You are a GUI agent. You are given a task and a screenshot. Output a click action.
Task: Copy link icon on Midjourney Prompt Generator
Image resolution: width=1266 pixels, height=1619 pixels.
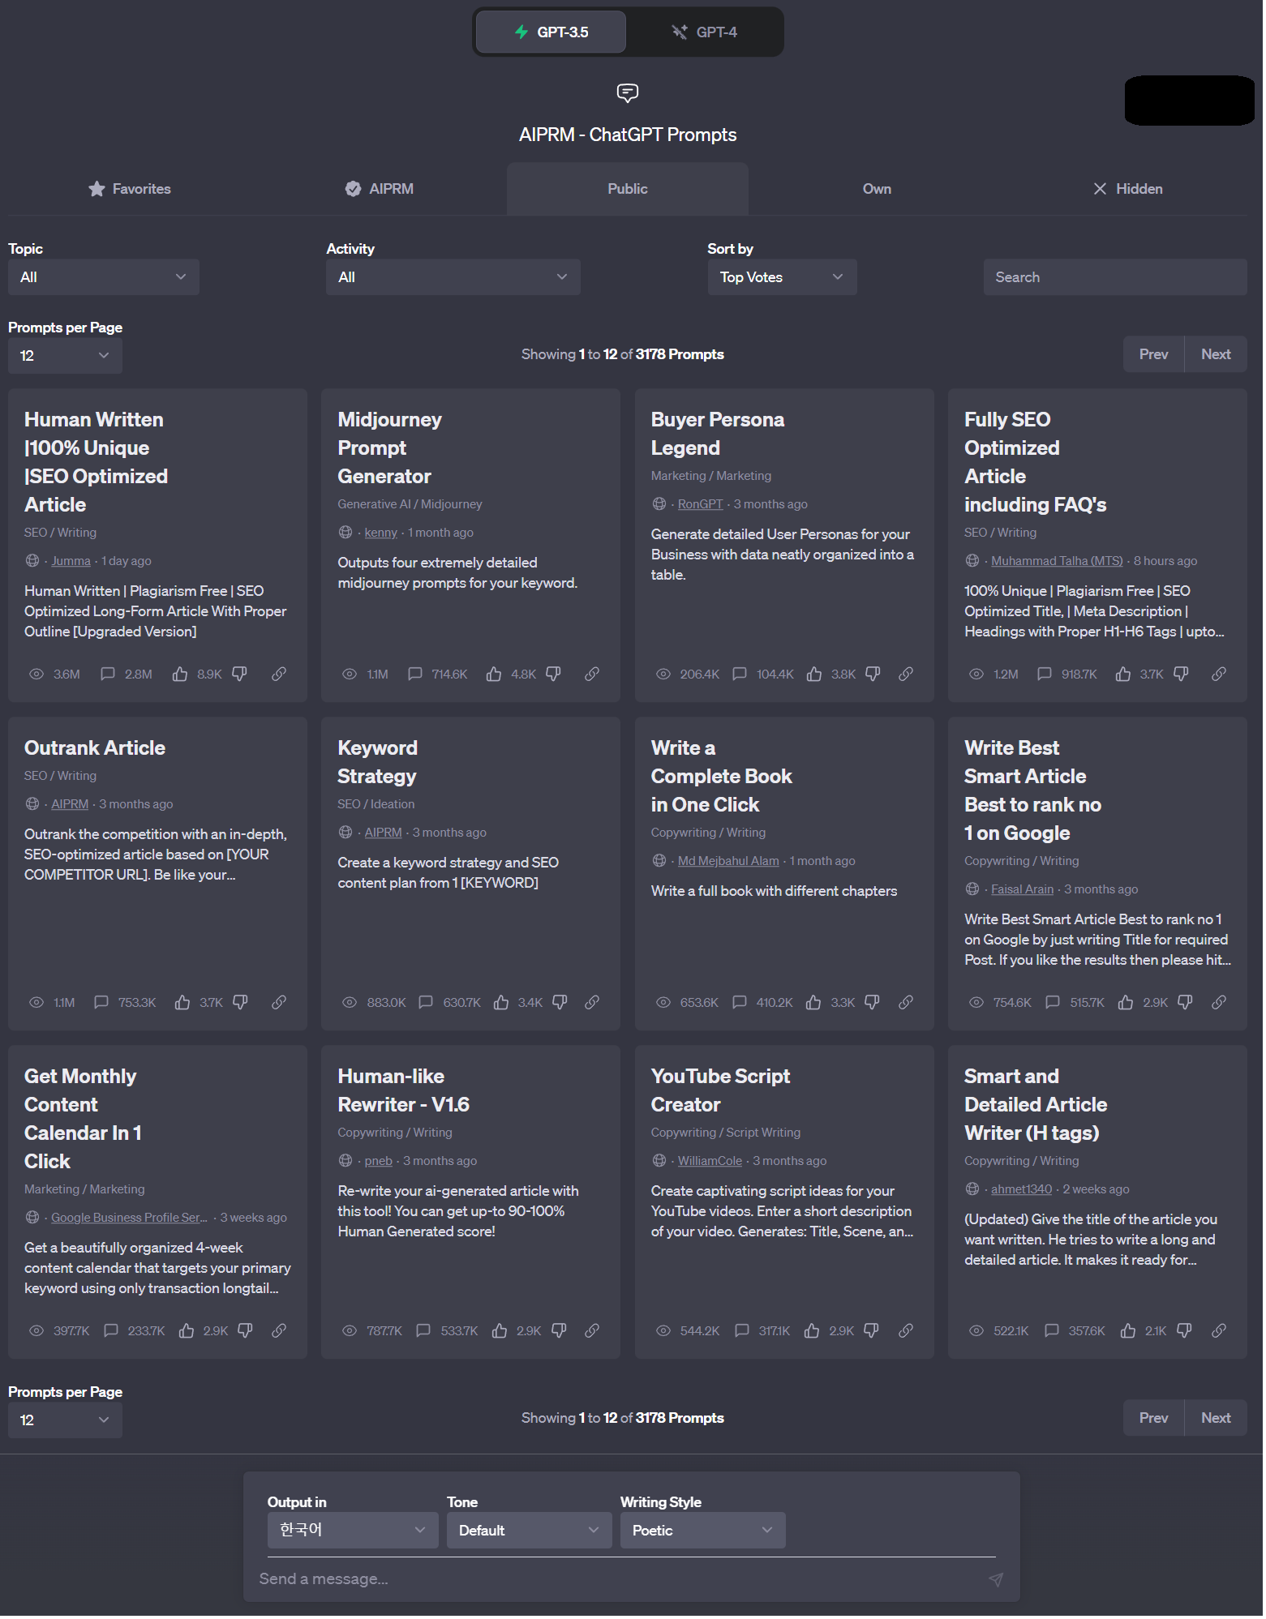point(593,675)
